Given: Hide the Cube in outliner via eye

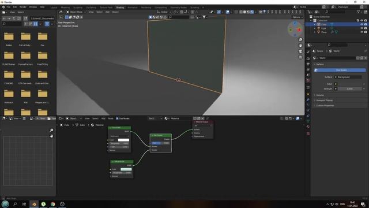Looking at the screenshot, I should coord(362,24).
